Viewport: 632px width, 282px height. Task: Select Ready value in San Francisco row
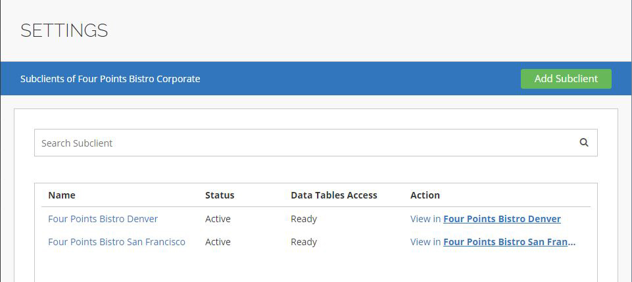click(x=304, y=242)
